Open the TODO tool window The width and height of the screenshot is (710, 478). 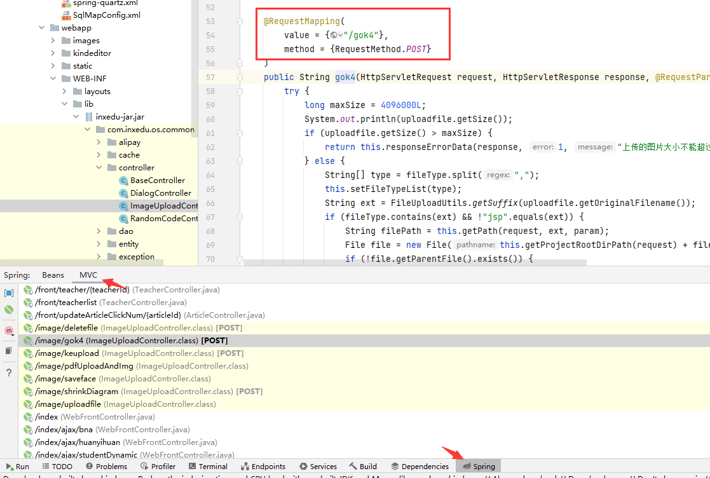[57, 466]
